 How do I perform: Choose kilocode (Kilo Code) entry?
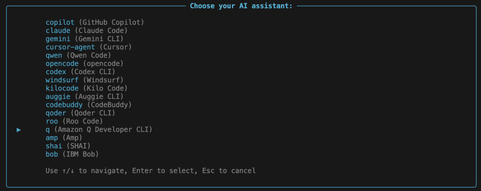tap(87, 88)
